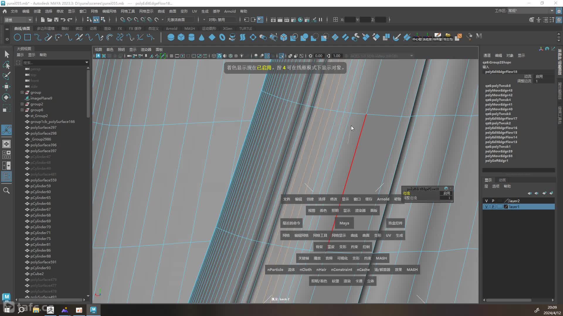Click the NURBS square shelf icon
The height and width of the screenshot is (316, 563).
(28, 37)
